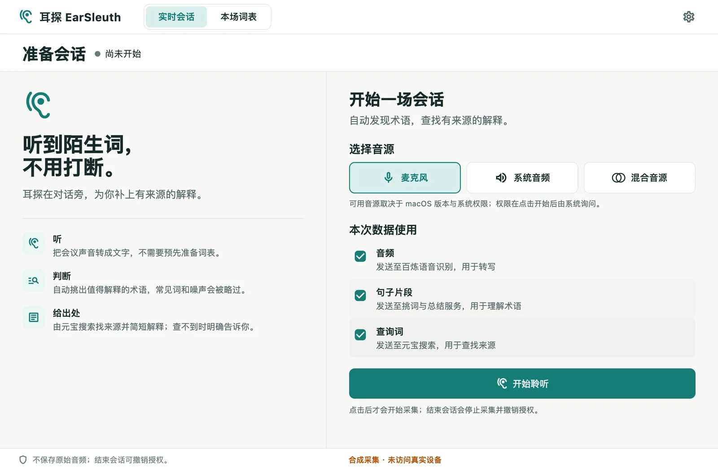The image size is (718, 471).
Task: Click the EarSleuth ear logo in header
Action: (x=26, y=17)
